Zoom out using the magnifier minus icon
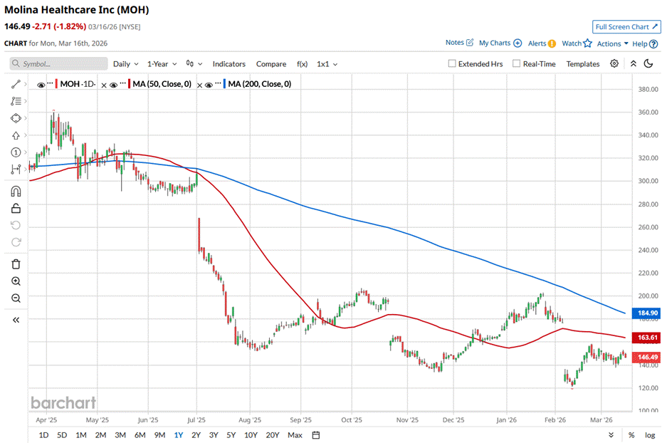This screenshot has height=443, width=667. click(x=16, y=298)
